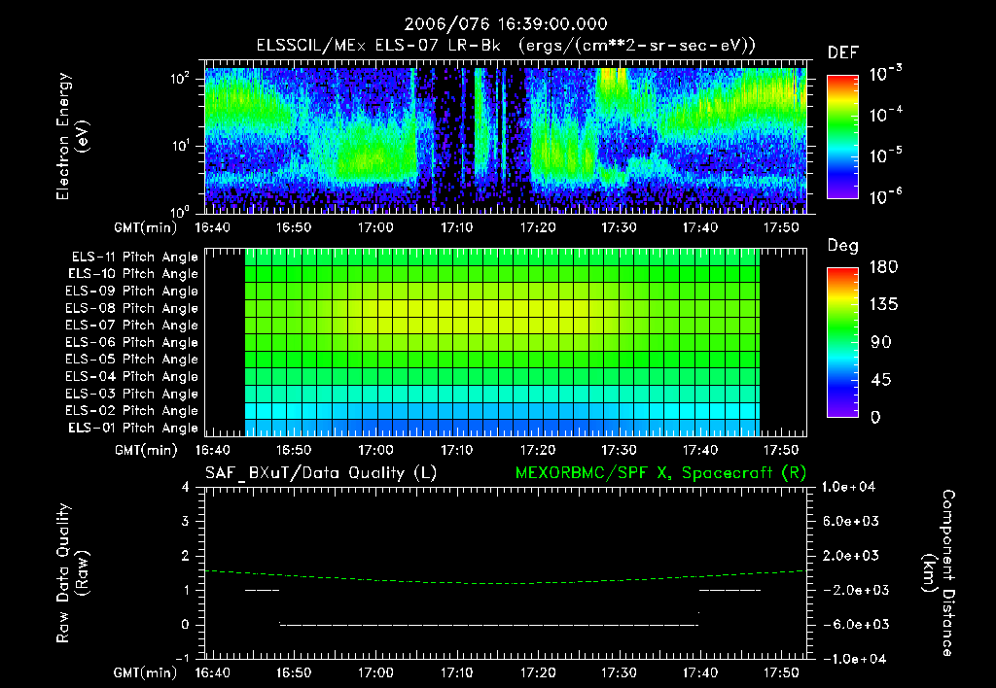Click the '1.0e+04' distance axis value
Viewport: 996px width, 688px height.
(x=848, y=487)
